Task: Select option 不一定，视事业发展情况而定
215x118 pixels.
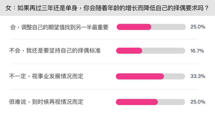Action: tap(46, 76)
